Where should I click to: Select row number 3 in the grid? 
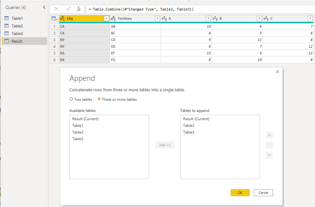[54, 40]
